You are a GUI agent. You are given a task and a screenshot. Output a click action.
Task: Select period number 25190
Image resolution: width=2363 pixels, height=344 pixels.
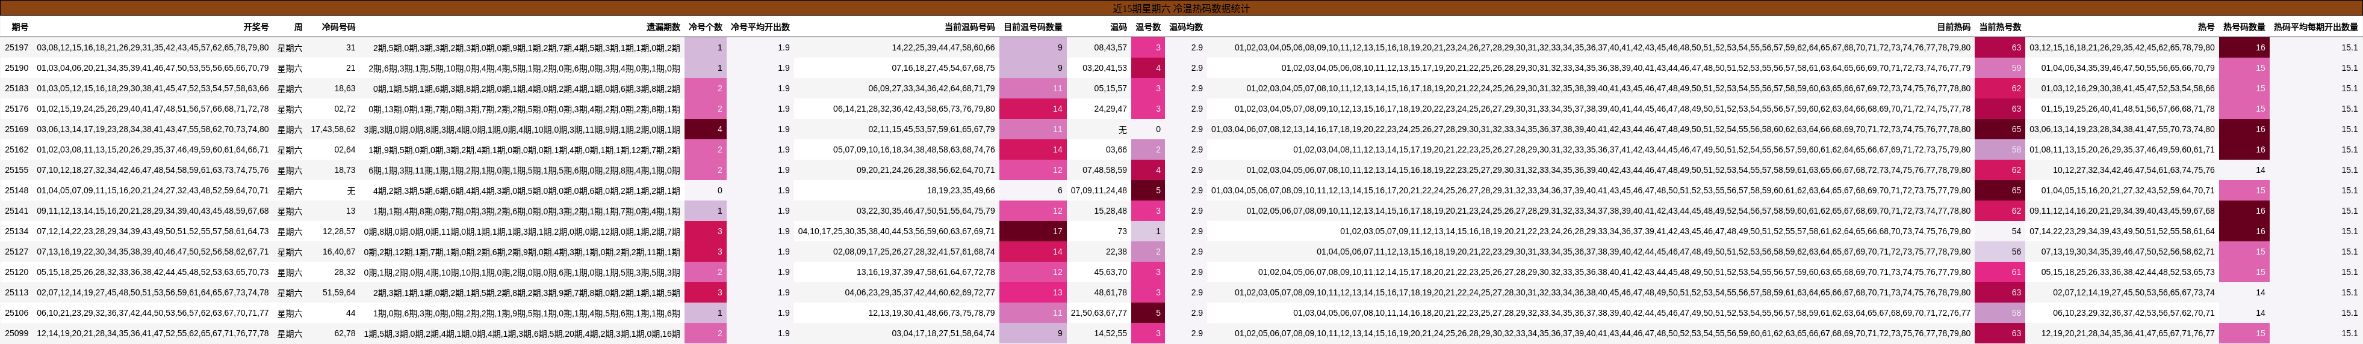pyautogui.click(x=16, y=68)
